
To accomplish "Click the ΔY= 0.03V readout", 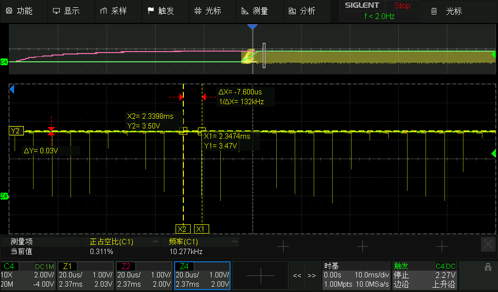I will [41, 150].
